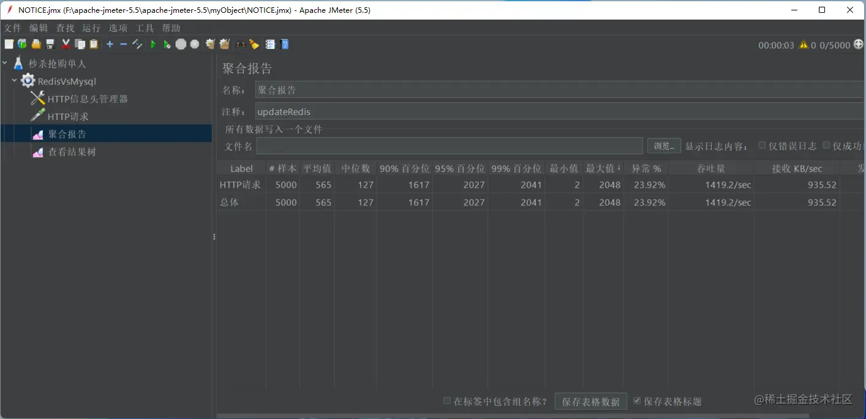This screenshot has width=866, height=419.
Task: Click the 名称 input field
Action: [x=560, y=90]
